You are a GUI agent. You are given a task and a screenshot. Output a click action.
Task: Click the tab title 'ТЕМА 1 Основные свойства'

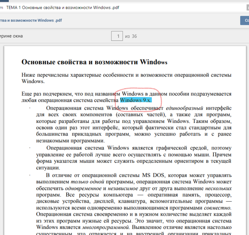coord(63,7)
